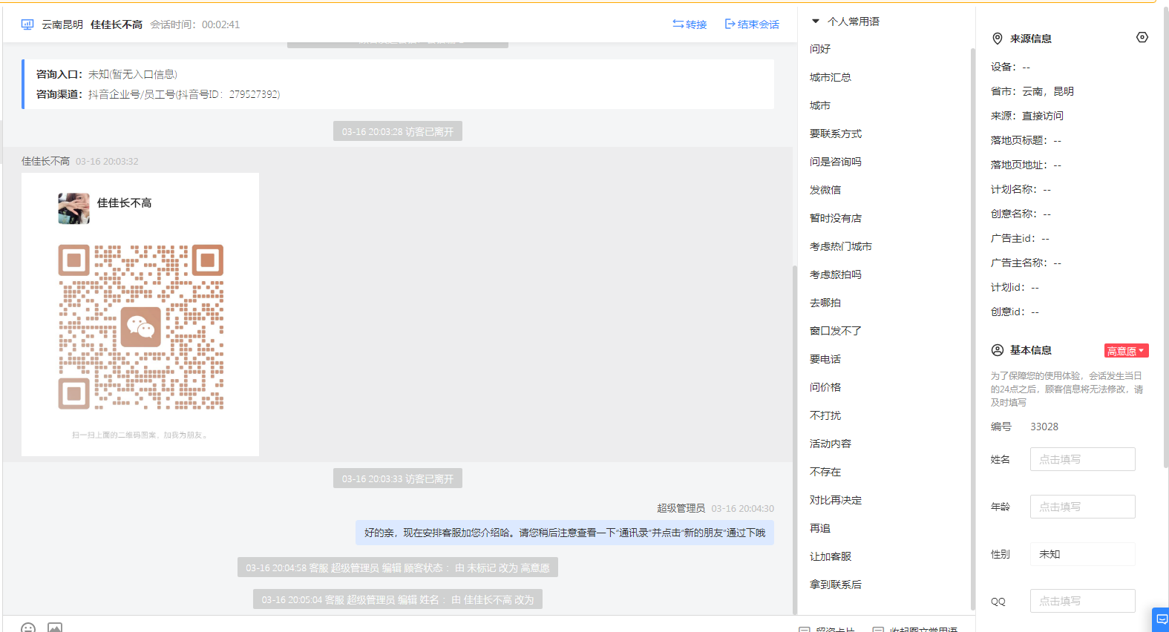Screen dimensions: 1169x632
Task: Click the QQ input field
Action: 1082,601
